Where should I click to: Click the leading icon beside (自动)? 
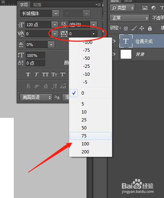coord(64,24)
